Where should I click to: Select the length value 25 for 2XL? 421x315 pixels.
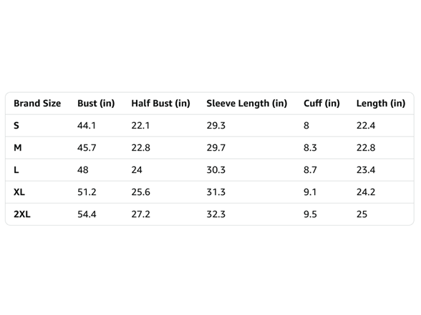click(362, 214)
